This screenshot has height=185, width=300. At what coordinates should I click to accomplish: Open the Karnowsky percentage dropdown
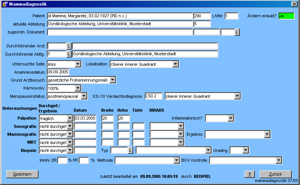pyautogui.click(x=78, y=88)
